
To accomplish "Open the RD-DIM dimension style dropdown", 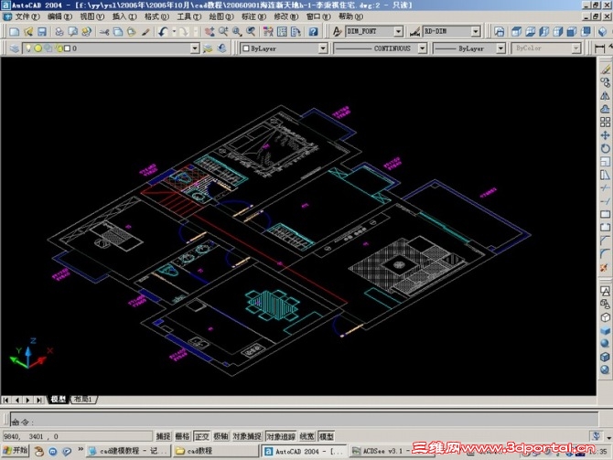I will [476, 31].
